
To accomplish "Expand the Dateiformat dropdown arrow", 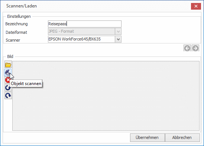I will click(118, 31).
